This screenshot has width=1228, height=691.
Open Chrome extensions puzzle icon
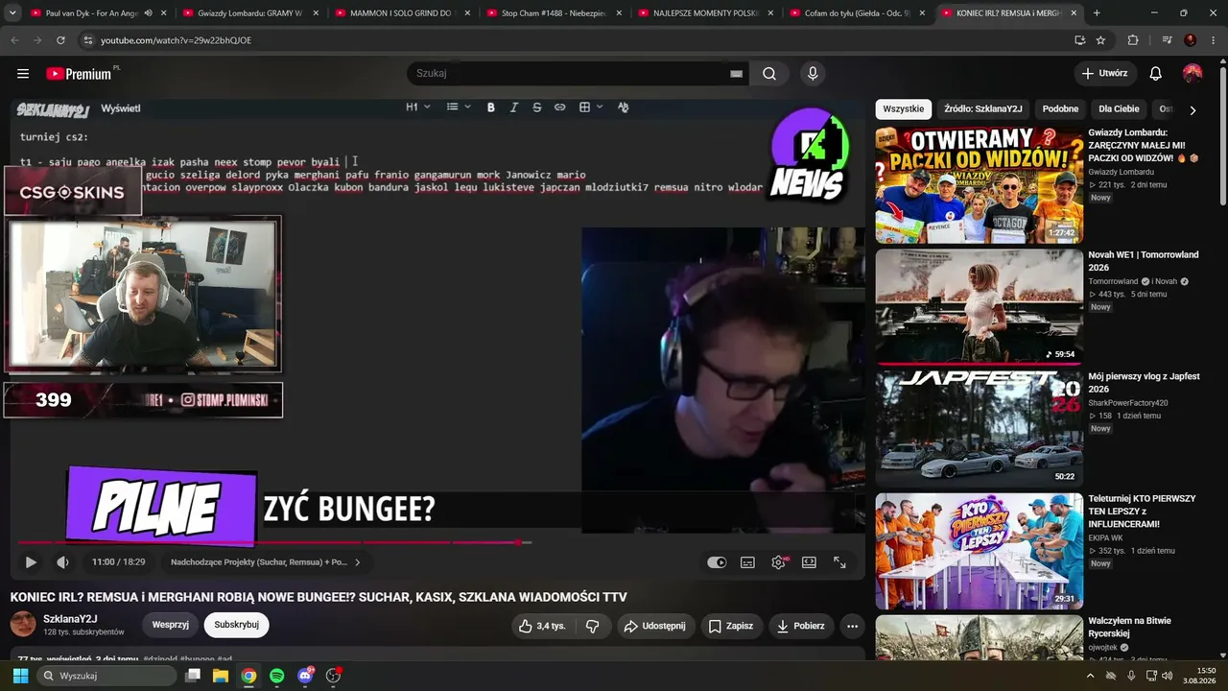click(1133, 40)
